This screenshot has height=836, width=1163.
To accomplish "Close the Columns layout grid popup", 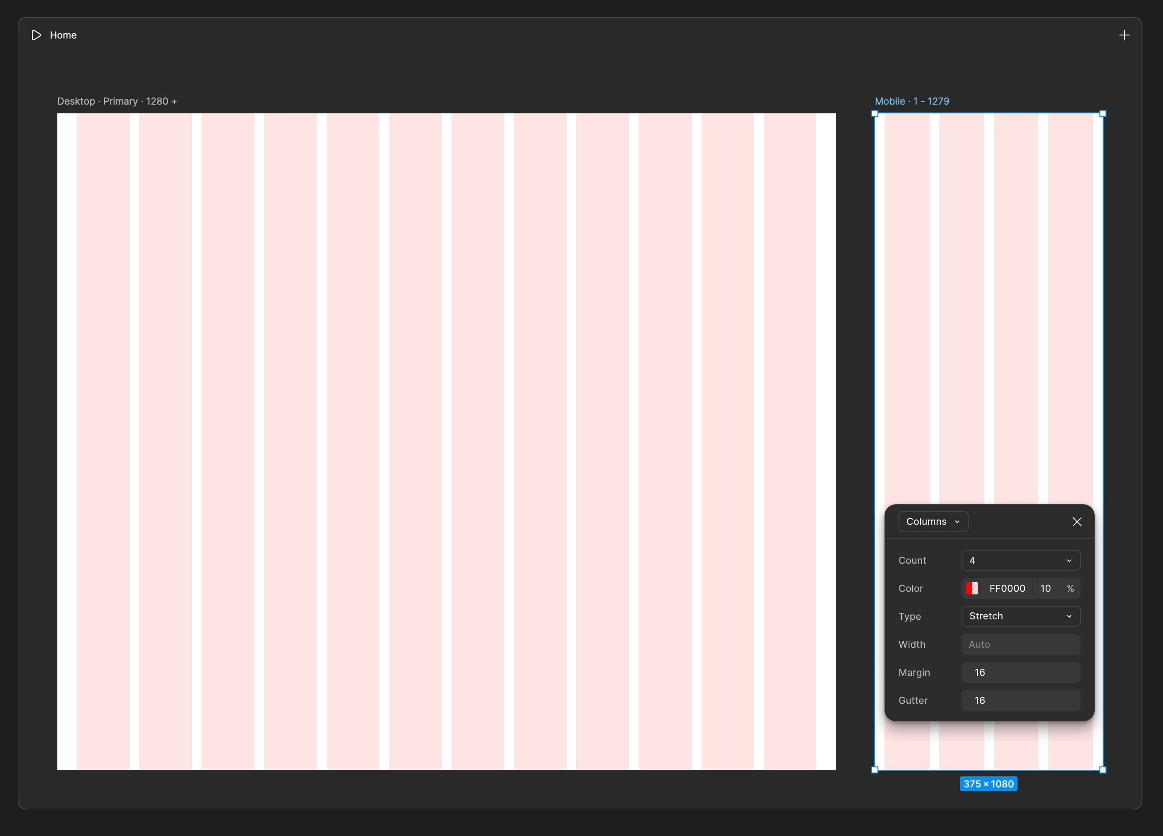I will [1077, 522].
